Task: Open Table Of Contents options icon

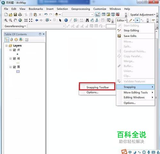Action: (27, 40)
